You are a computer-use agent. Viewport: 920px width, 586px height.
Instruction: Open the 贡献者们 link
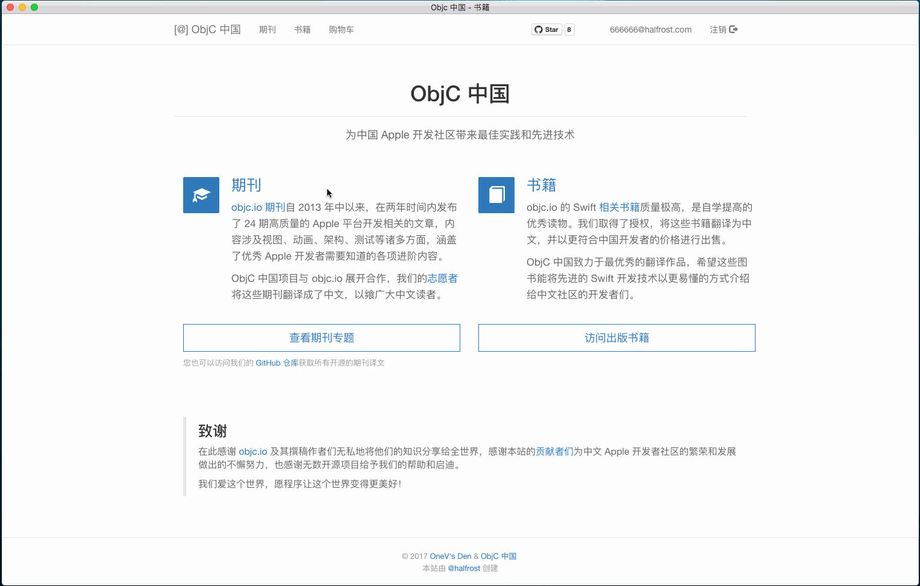(554, 452)
